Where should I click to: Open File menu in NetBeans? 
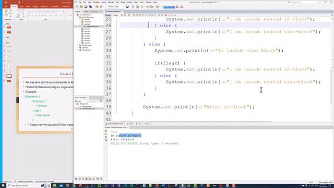(80, 2)
